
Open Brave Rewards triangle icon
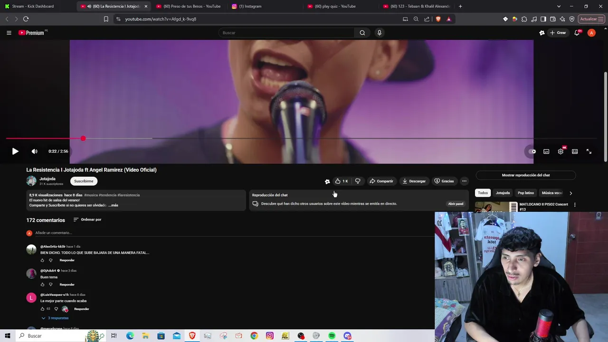click(448, 19)
